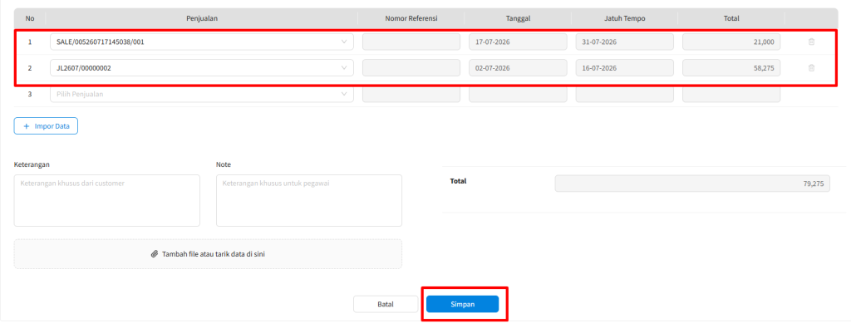Open the Pilih Penjualan dropdown in row 3
Screen dimensions: 851x328
[x=202, y=94]
